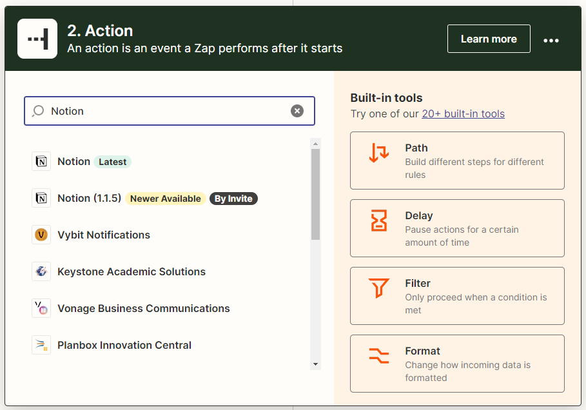
Task: Click the Action step icon in header
Action: [37, 39]
